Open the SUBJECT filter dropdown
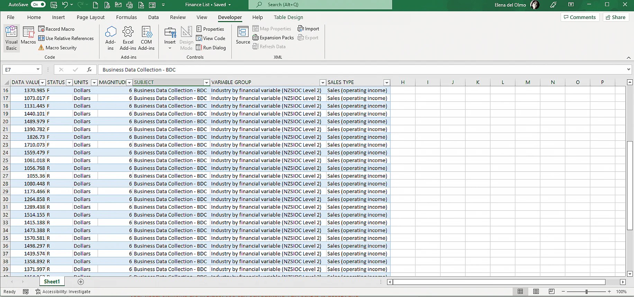The height and width of the screenshot is (297, 634). (206, 82)
